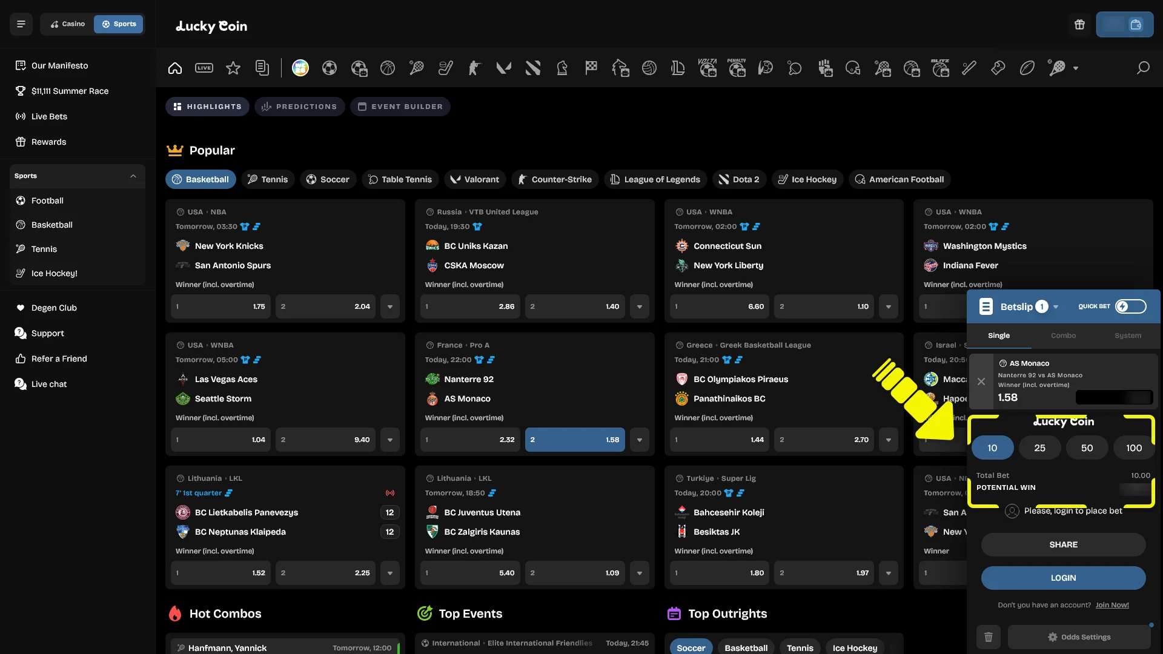The height and width of the screenshot is (654, 1163).
Task: Select odds 6.60 for Connecticut Sun
Action: click(x=720, y=306)
